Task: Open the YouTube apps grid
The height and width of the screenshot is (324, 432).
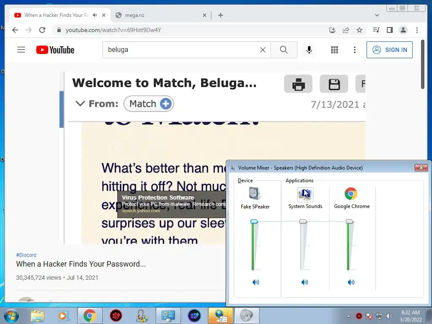Action: [335, 50]
